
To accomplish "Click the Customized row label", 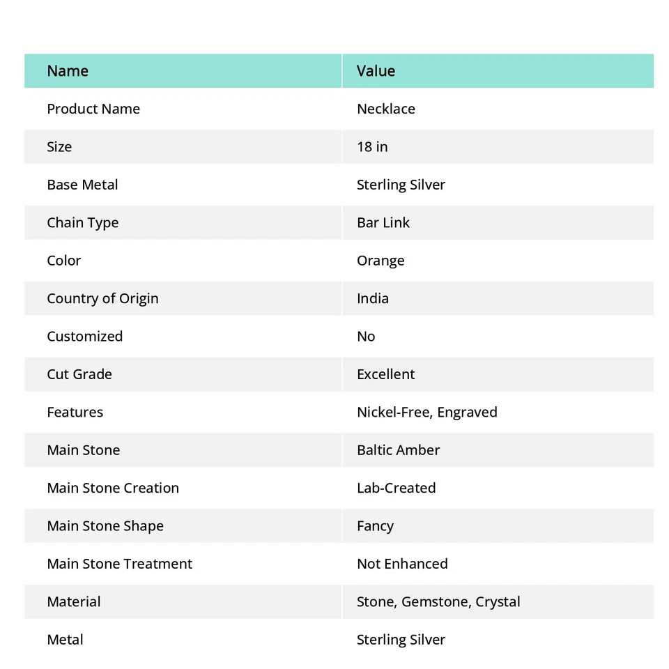I will pos(84,337).
